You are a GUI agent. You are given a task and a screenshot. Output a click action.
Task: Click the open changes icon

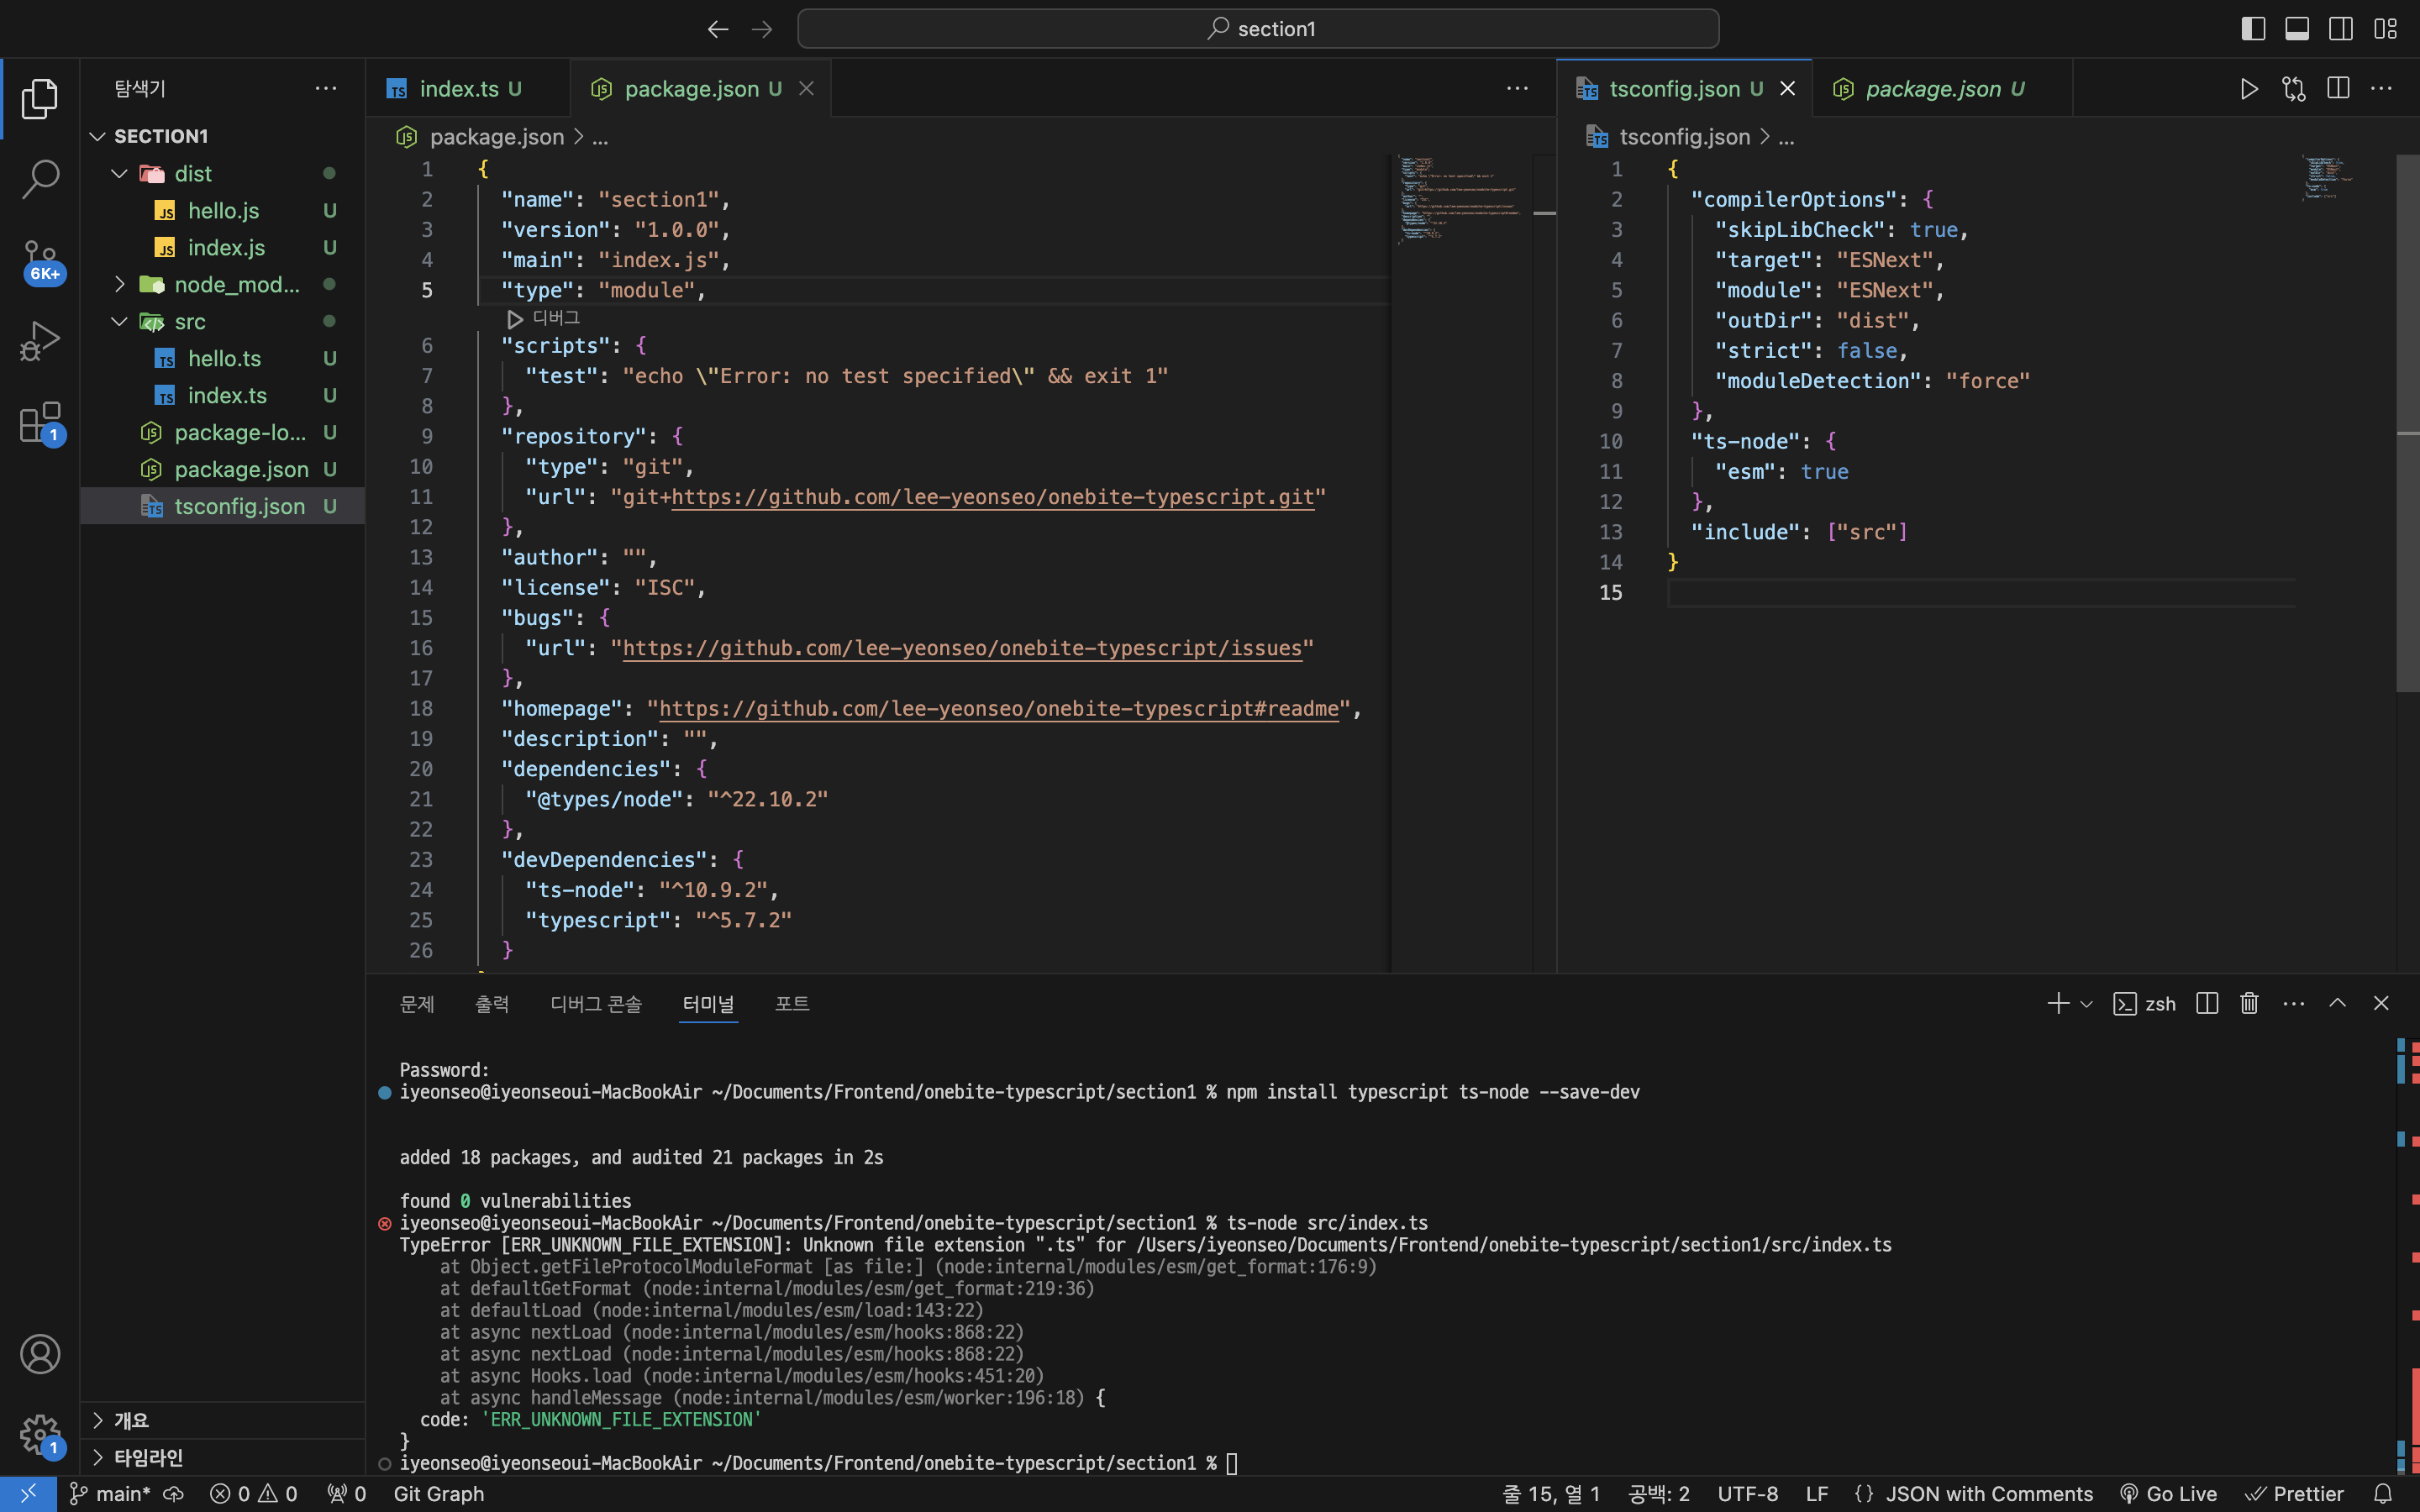2294,89
